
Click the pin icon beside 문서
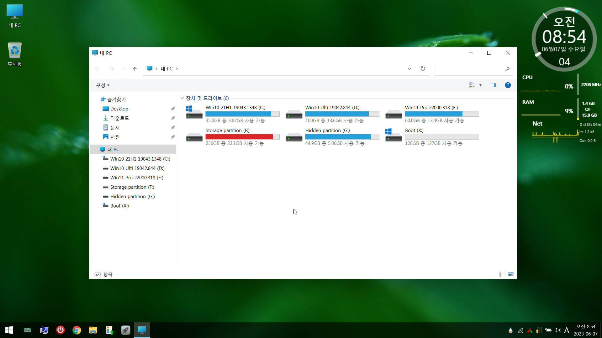point(173,127)
